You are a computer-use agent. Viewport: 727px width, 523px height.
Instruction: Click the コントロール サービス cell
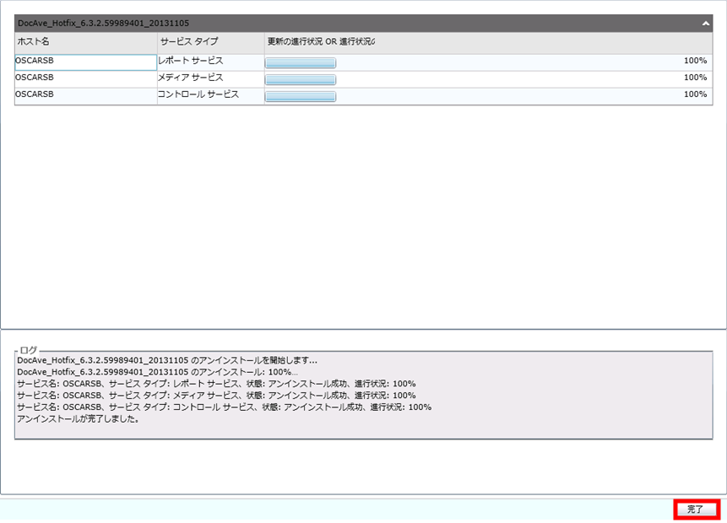[x=210, y=96]
